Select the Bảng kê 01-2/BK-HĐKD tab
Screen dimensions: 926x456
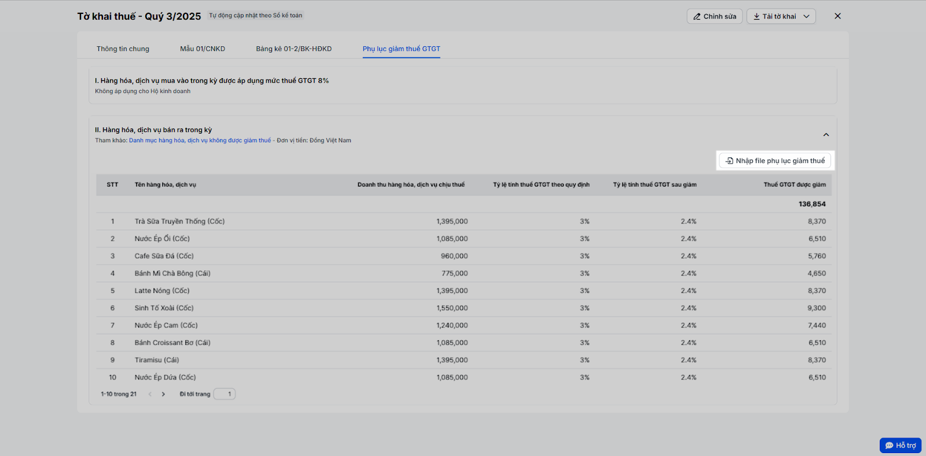pos(294,49)
